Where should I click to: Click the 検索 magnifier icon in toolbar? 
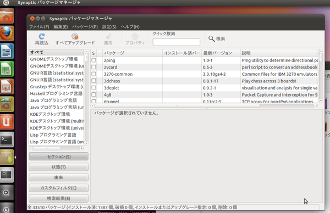(211, 38)
